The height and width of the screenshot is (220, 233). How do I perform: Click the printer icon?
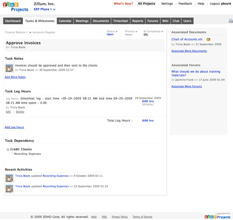231,21
